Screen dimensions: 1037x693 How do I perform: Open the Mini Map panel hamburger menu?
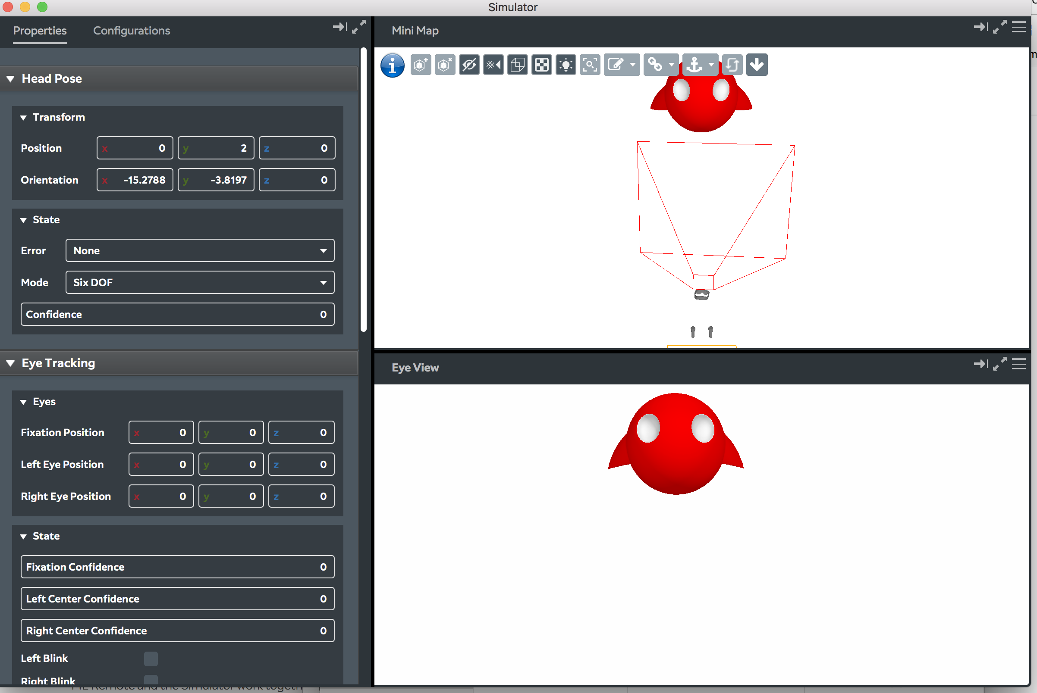point(1018,27)
